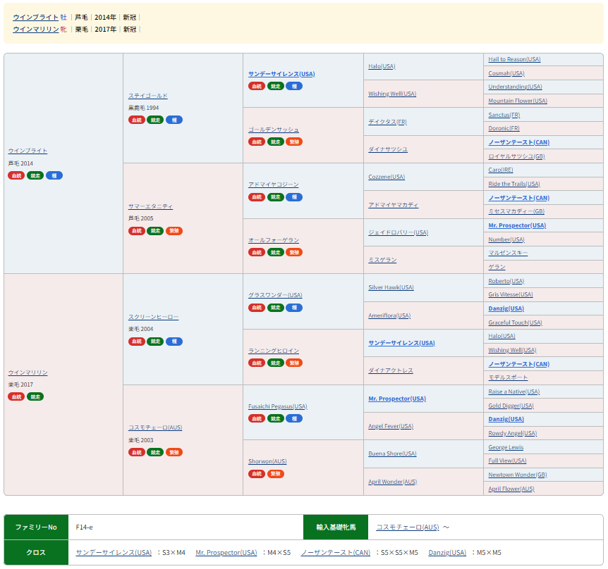Click the 血統 badge under ウインブライト in the table
Image resolution: width=608 pixels, height=569 pixels.
point(16,176)
